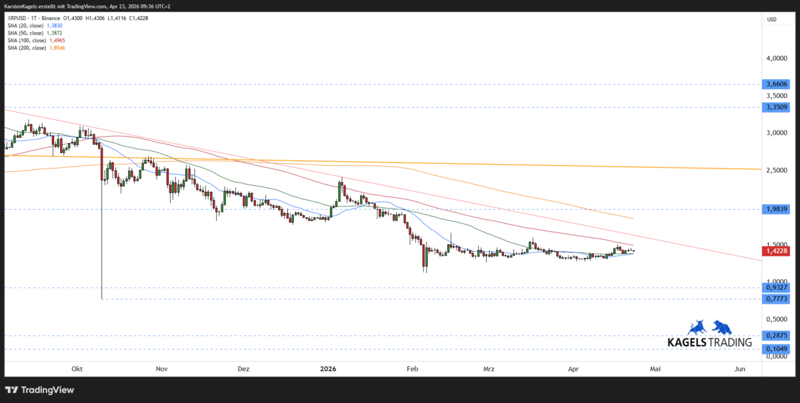Click the 2026 label on time axis
The height and width of the screenshot is (403, 800).
[328, 368]
